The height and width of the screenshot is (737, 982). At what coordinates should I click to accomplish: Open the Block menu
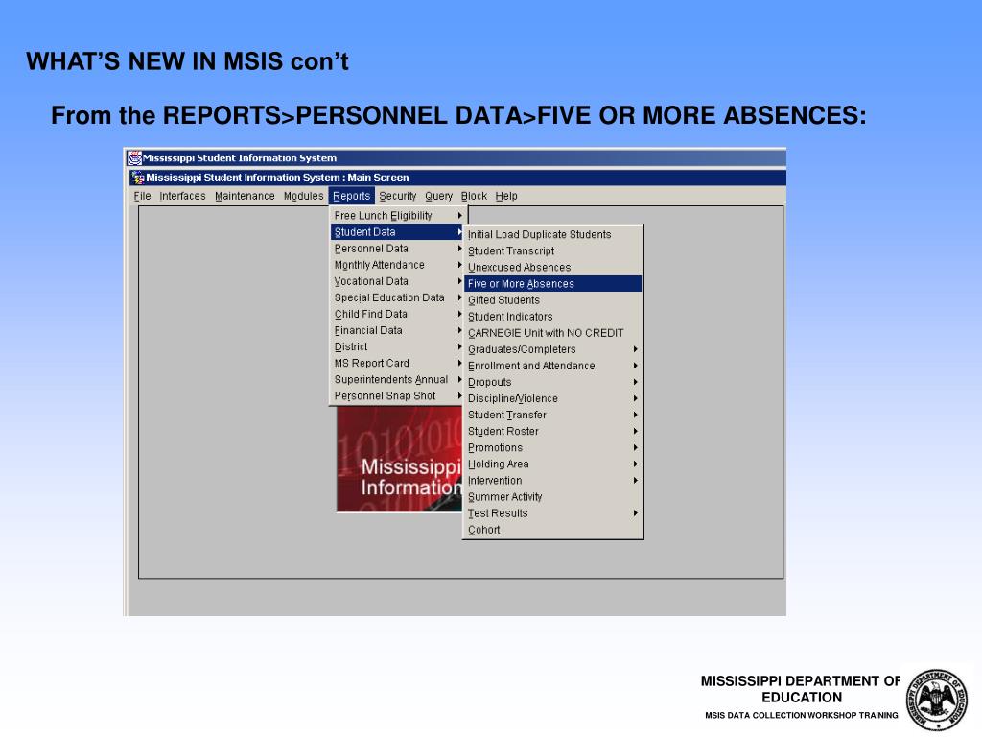(474, 196)
